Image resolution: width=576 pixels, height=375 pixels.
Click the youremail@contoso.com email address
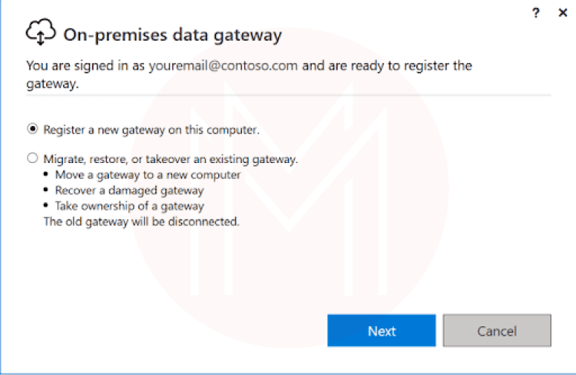tap(223, 65)
